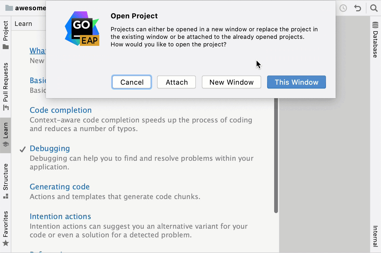This screenshot has height=253, width=381.
Task: Click the back arrow icon in the toolbar
Action: (x=358, y=8)
